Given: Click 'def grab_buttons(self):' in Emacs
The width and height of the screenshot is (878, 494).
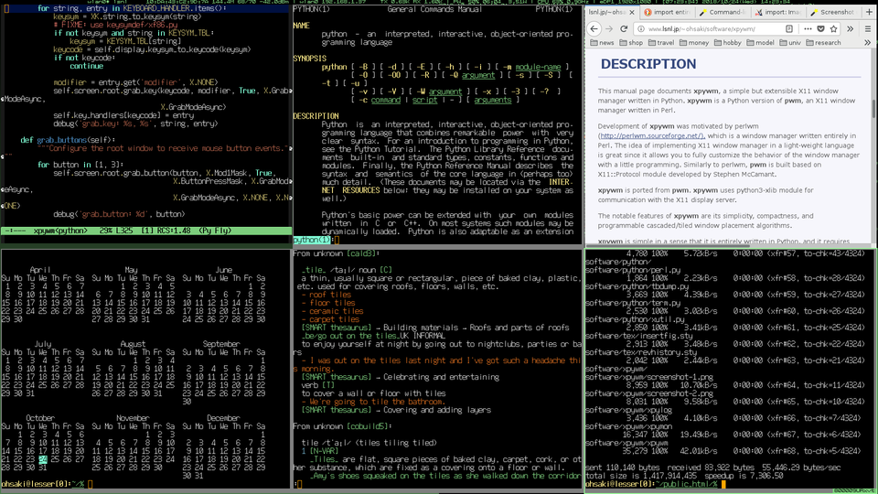Looking at the screenshot, I should coord(68,140).
